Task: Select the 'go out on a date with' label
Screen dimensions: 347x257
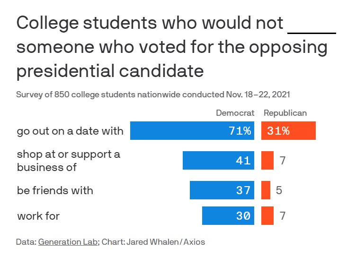Action: [x=70, y=131]
